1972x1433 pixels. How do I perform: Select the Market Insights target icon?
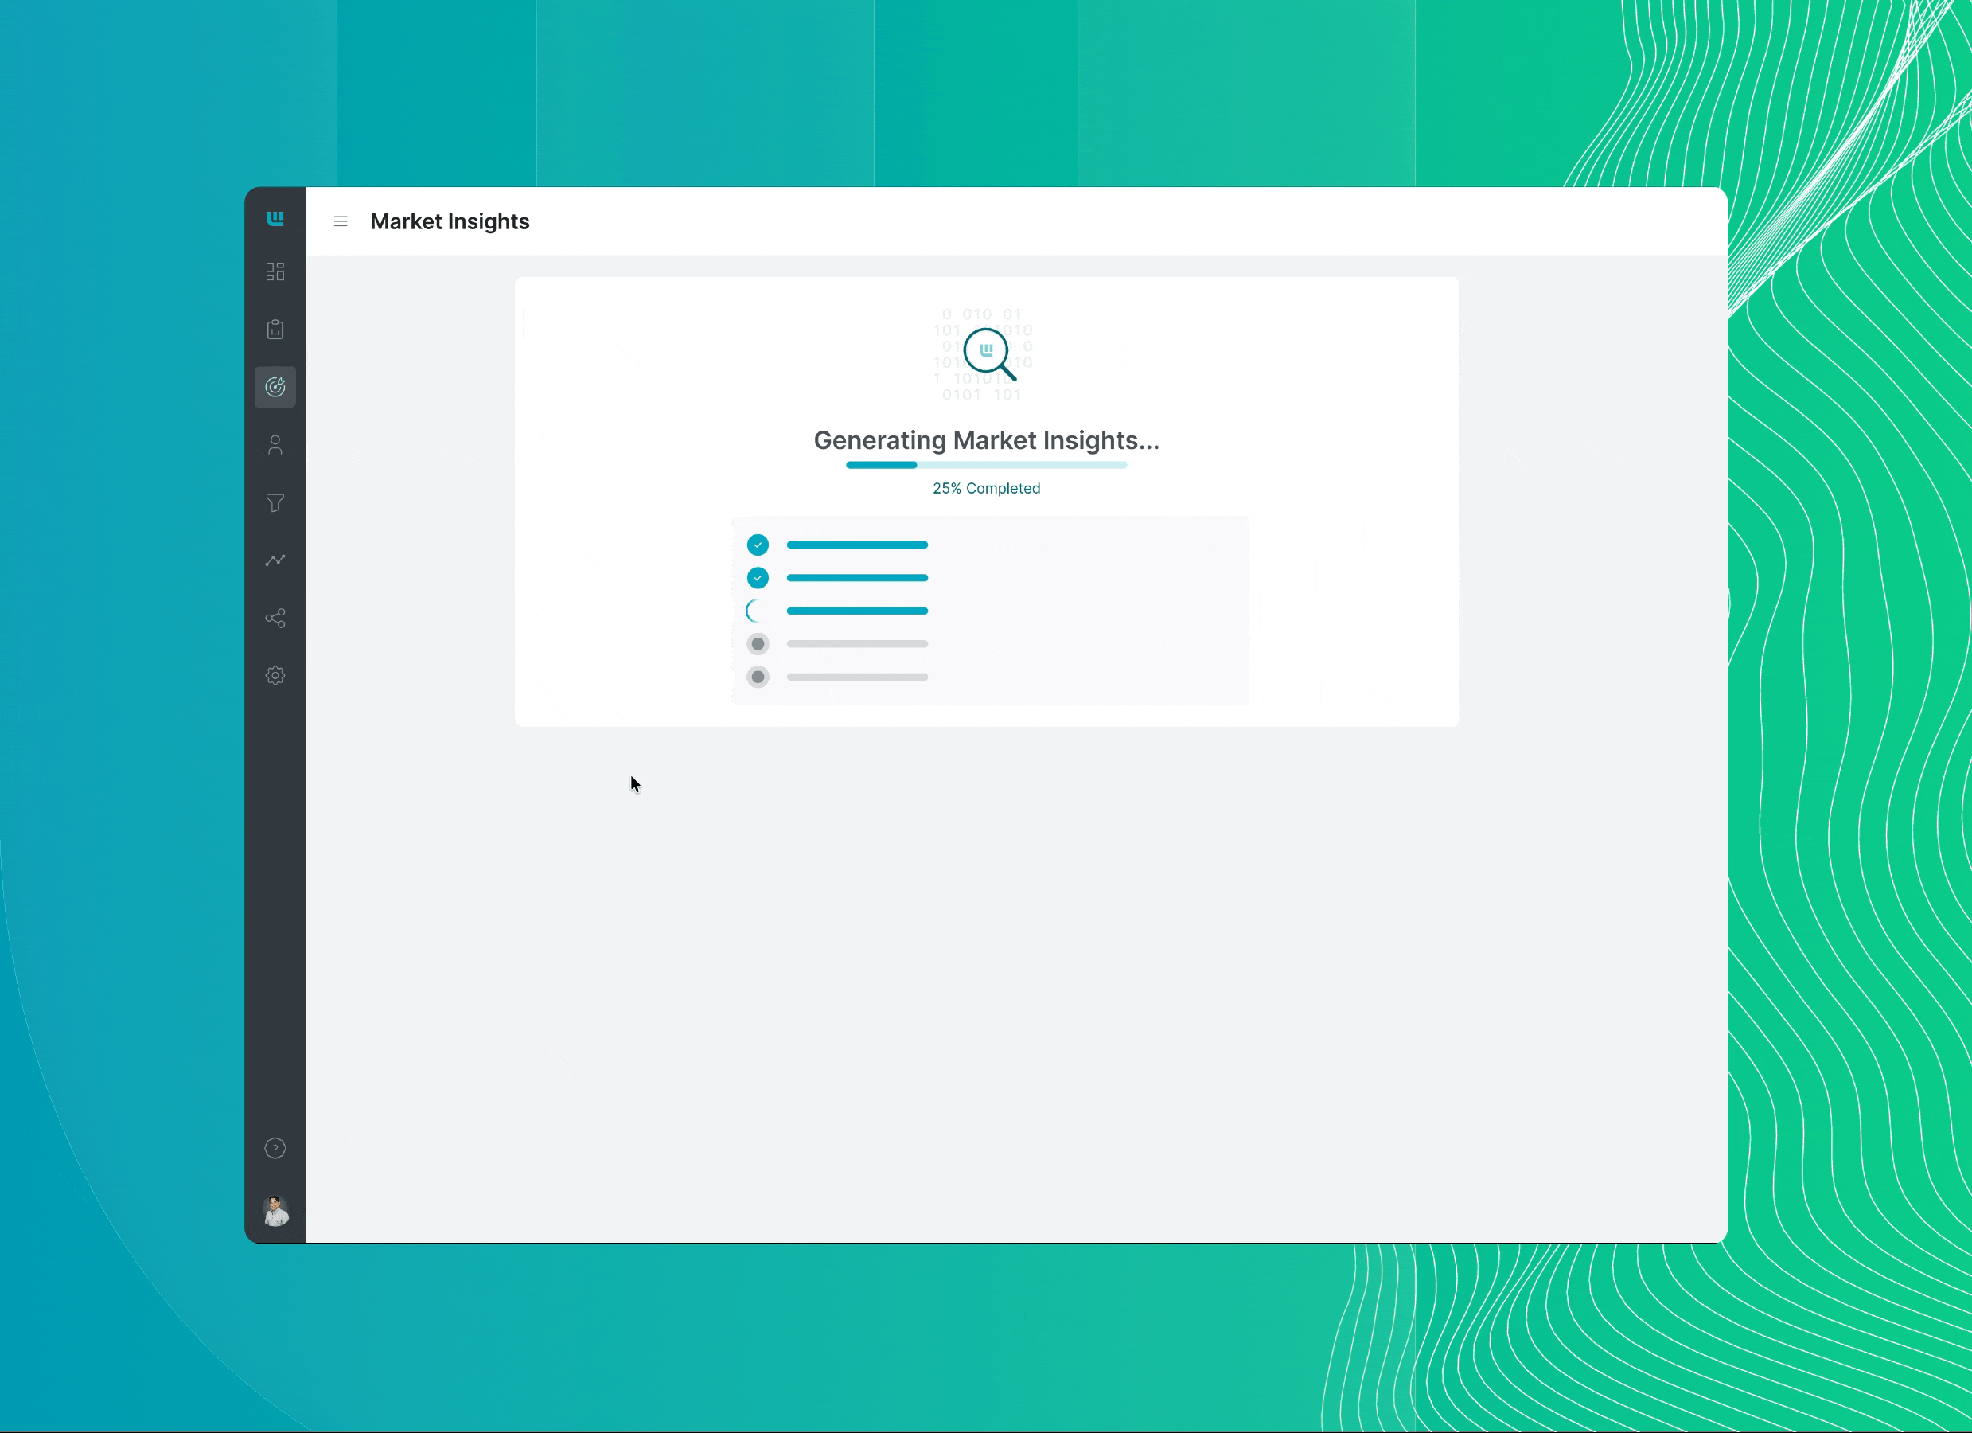275,387
